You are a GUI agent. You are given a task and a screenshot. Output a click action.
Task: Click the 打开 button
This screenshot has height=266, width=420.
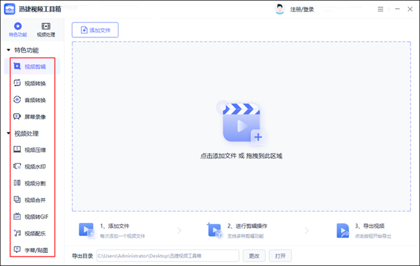(280, 256)
